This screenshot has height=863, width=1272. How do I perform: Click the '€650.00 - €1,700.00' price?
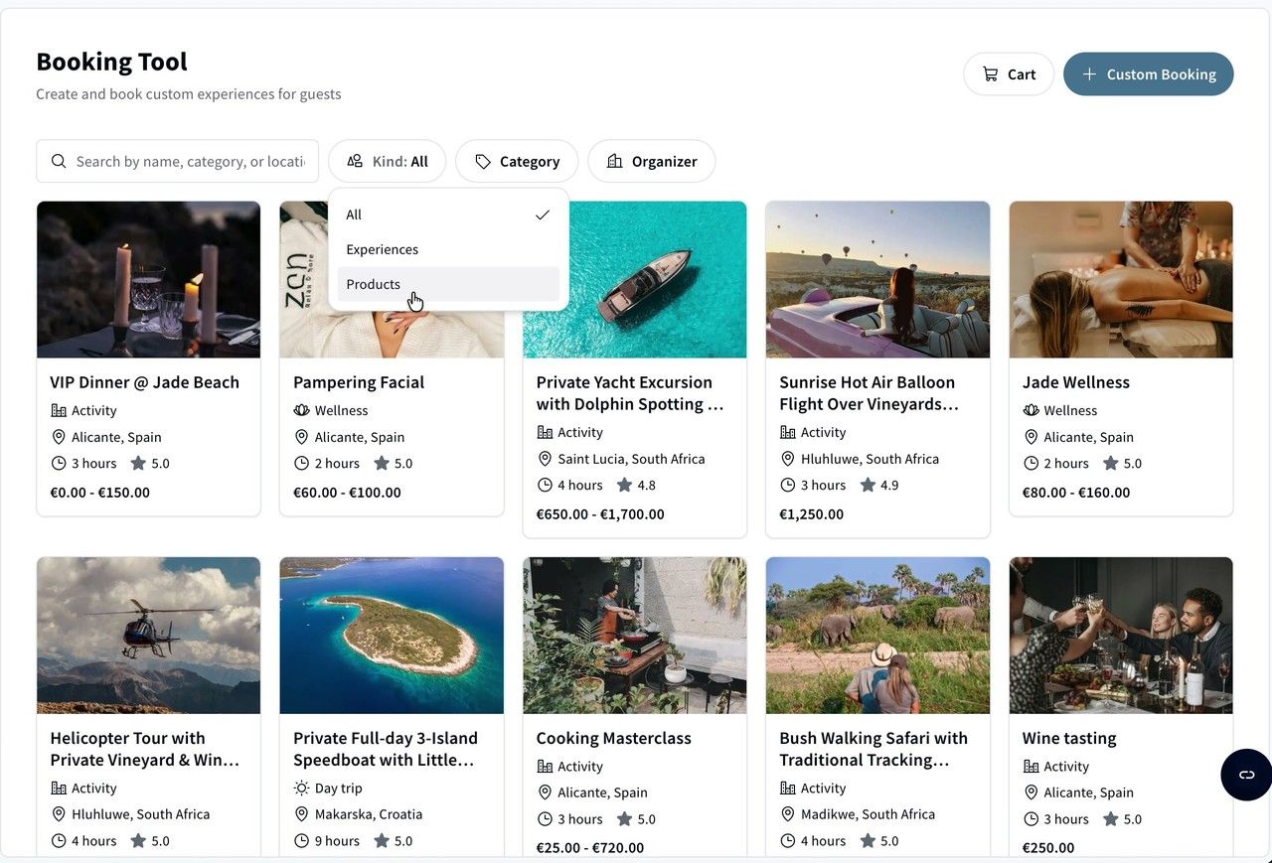point(600,514)
